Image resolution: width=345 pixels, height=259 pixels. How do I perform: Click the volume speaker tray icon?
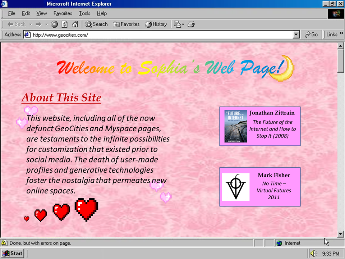[x=313, y=254]
